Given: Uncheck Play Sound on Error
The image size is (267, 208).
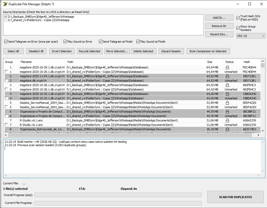Looking at the screenshot, I should tap(65, 42).
